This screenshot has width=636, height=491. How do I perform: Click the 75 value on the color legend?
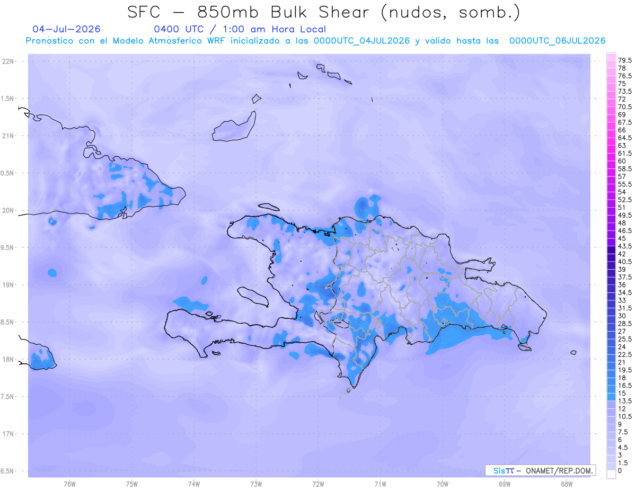pyautogui.click(x=622, y=84)
